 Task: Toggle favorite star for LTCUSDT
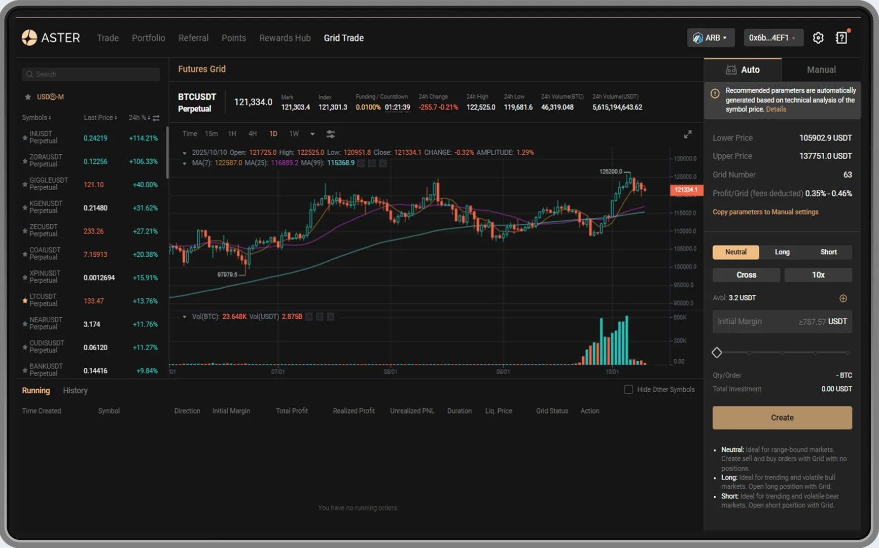pos(25,300)
